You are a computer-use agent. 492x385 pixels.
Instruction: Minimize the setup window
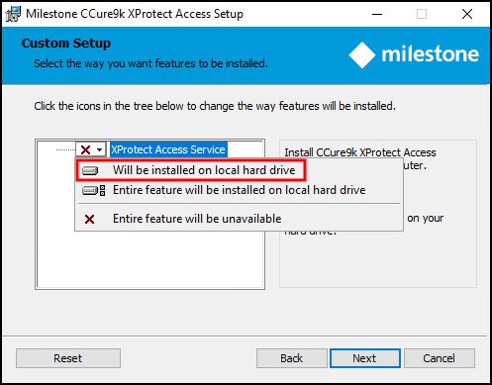coord(377,14)
